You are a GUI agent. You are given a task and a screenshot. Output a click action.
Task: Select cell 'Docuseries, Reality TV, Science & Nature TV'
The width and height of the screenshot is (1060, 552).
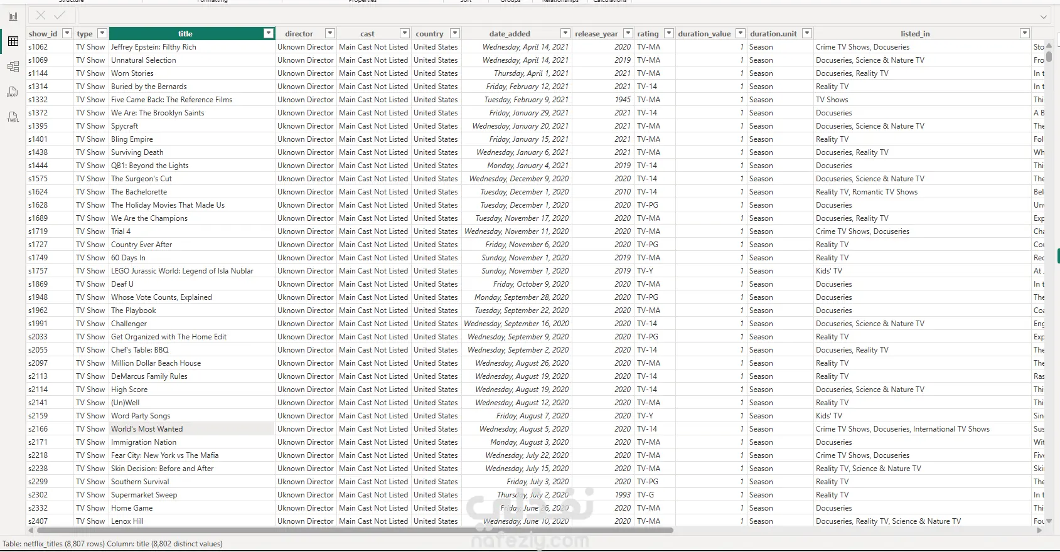[x=923, y=521]
